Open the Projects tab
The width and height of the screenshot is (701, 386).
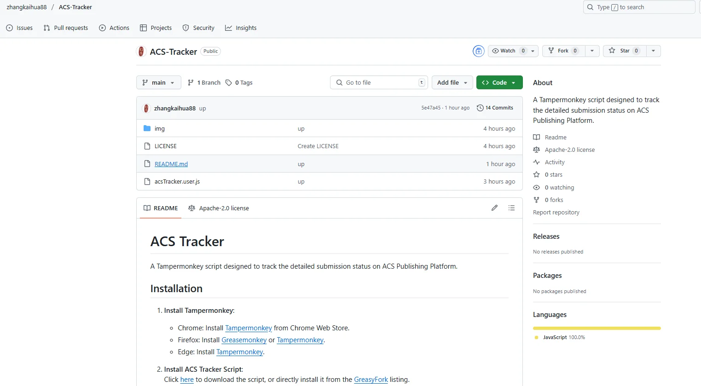click(x=156, y=28)
